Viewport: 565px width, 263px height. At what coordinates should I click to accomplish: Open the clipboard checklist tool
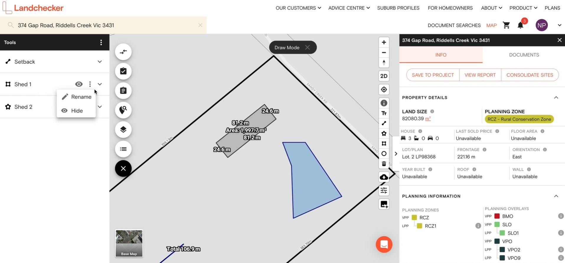click(x=123, y=71)
